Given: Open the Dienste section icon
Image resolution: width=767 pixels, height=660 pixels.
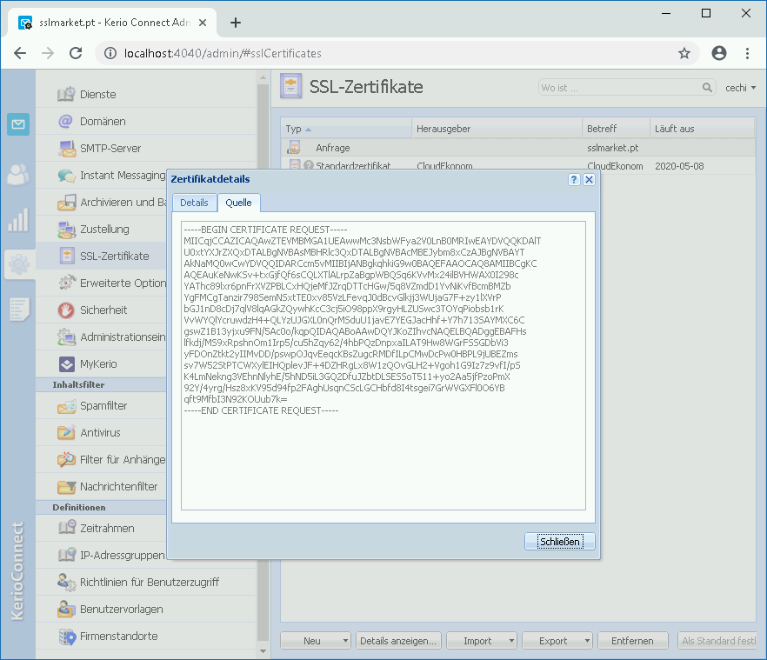Looking at the screenshot, I should [x=66, y=94].
